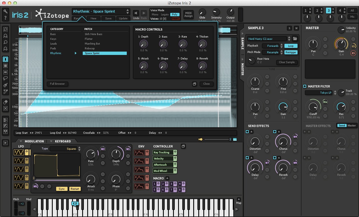This screenshot has height=217, width=359.
Task: Toggle the Master Filter power switch
Action: coord(305,86)
